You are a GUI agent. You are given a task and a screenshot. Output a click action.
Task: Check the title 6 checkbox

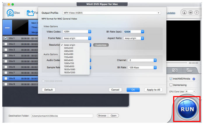6,67
